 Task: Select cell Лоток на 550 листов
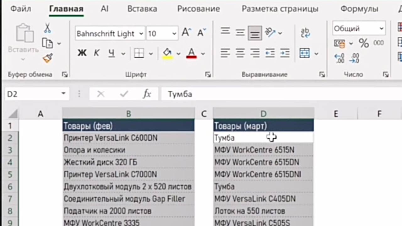[x=263, y=211]
